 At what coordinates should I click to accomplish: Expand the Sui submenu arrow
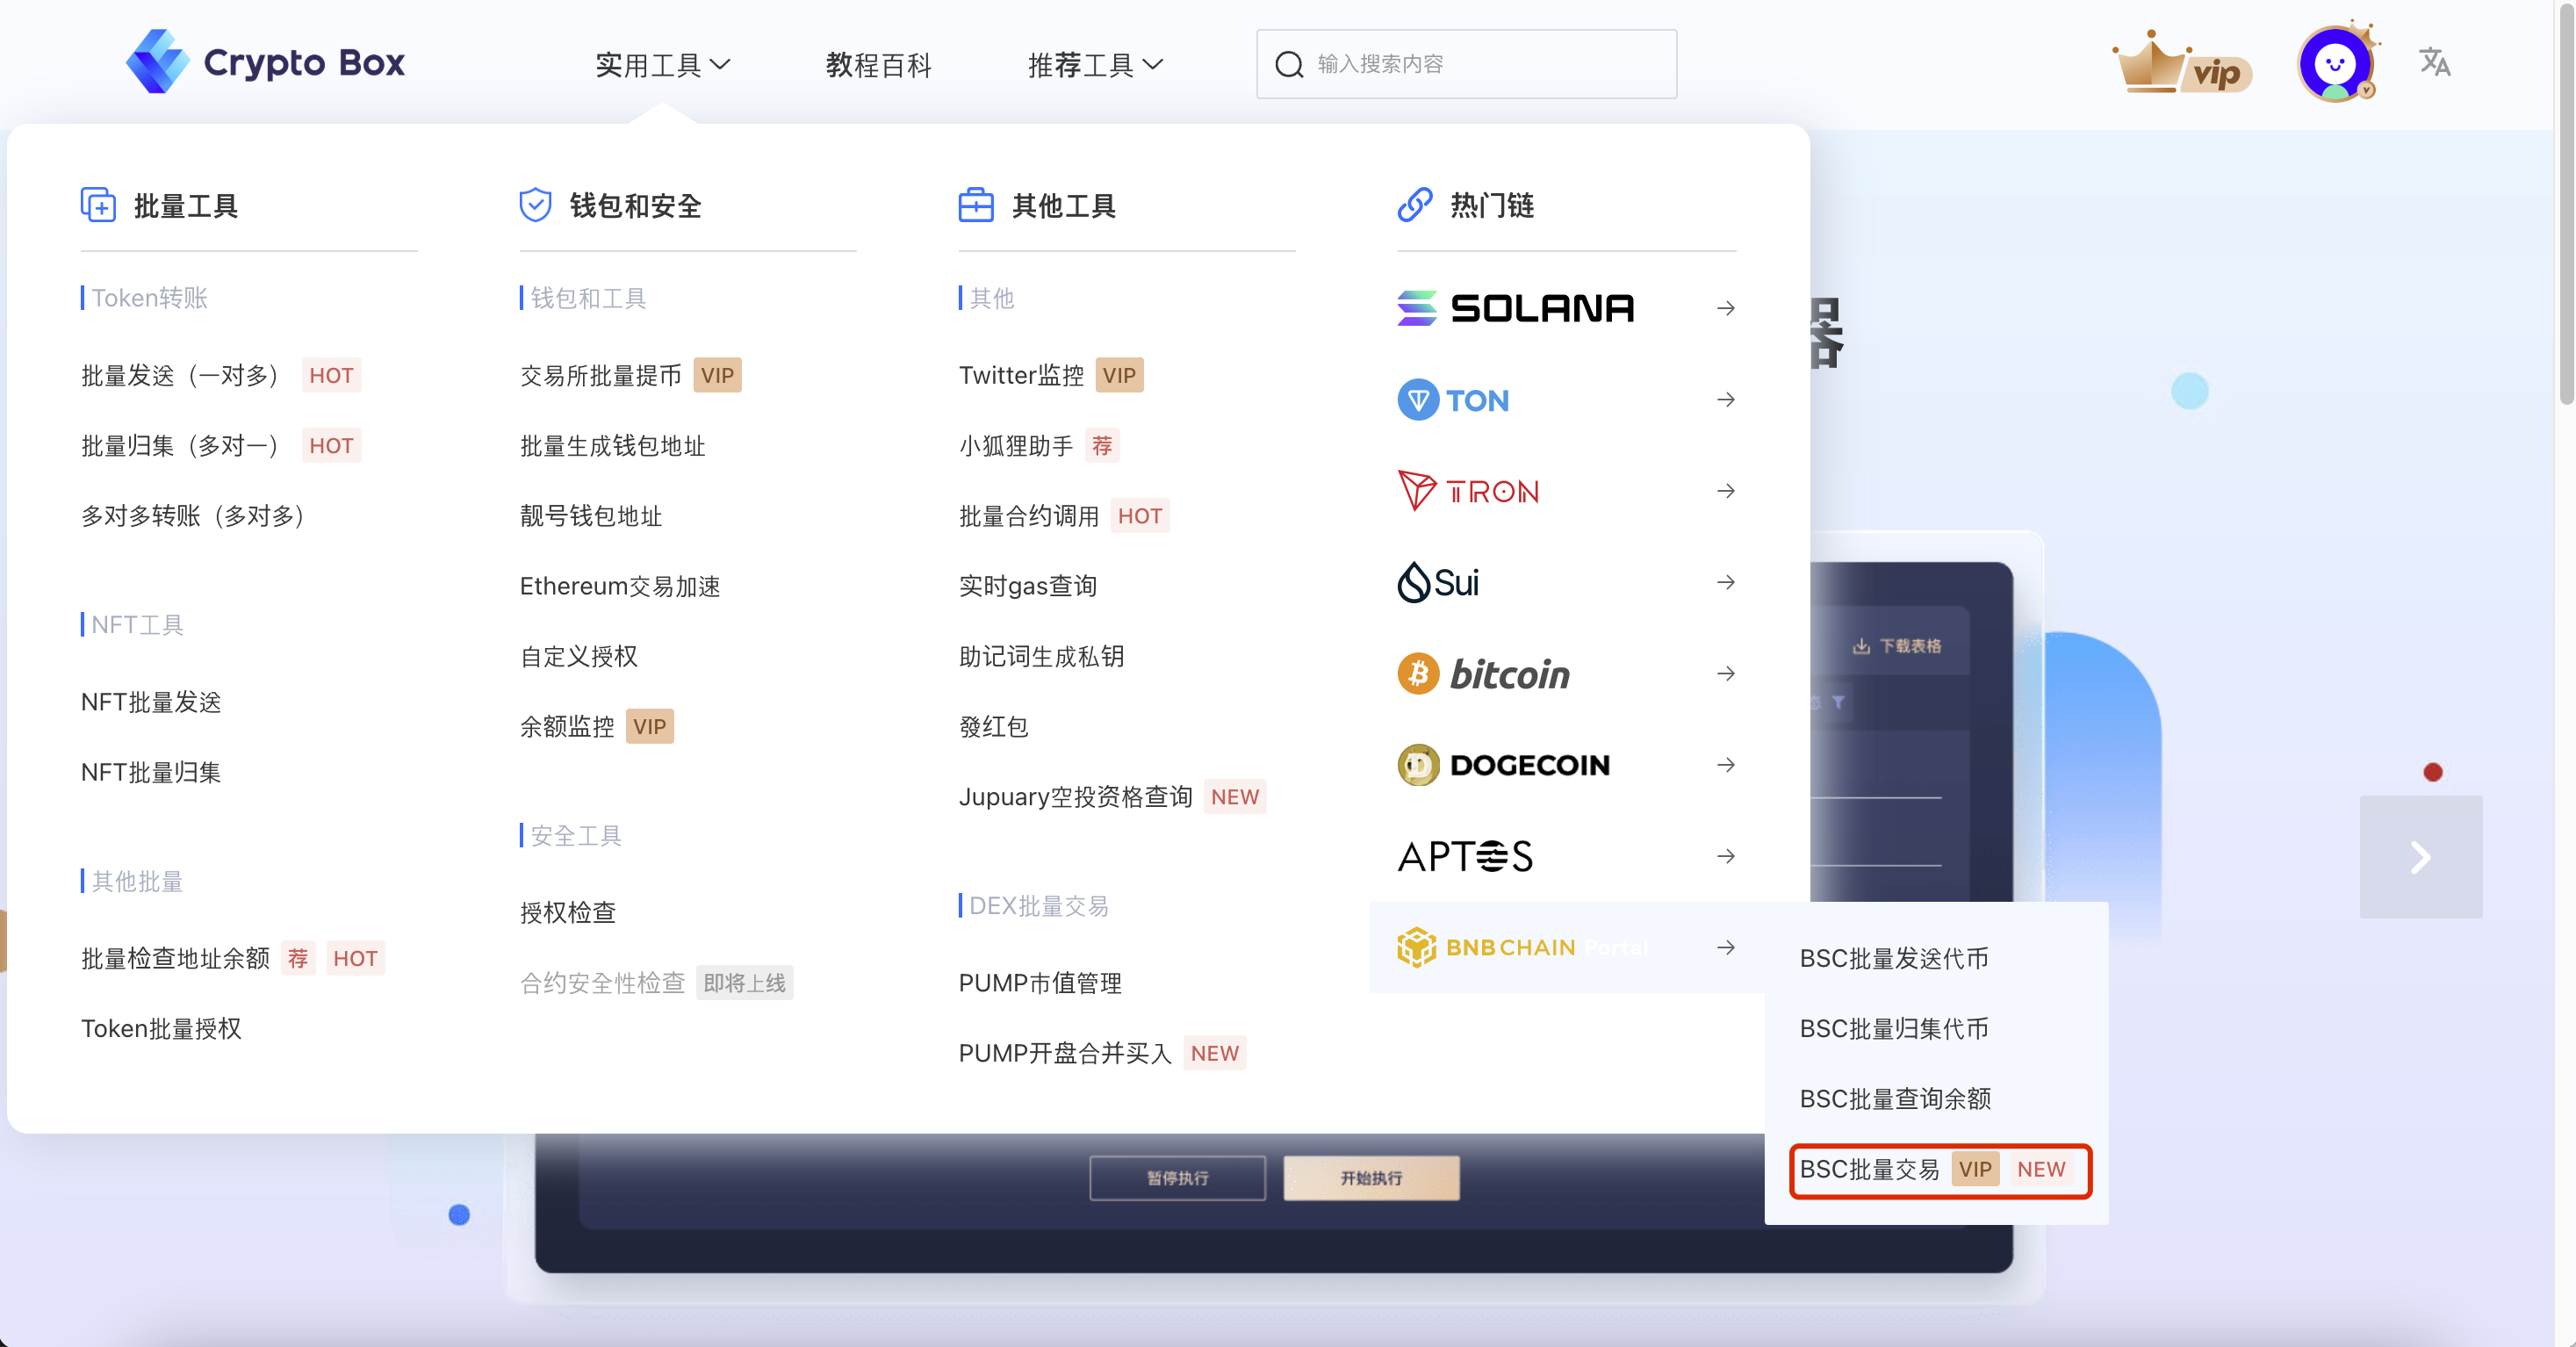tap(1725, 582)
